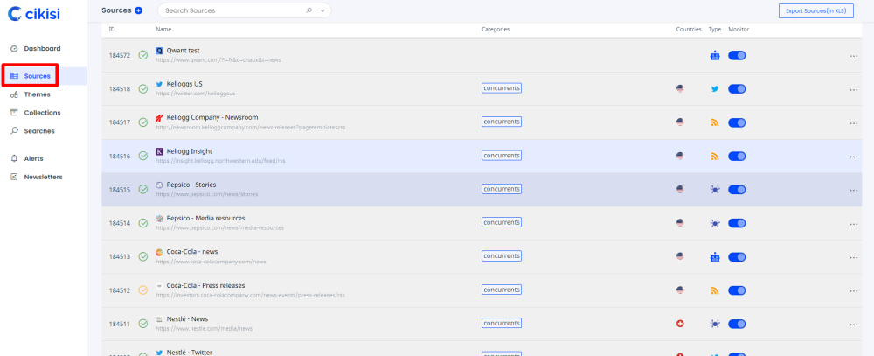Click the green status check for Qwant test
The width and height of the screenshot is (874, 356).
(x=142, y=56)
